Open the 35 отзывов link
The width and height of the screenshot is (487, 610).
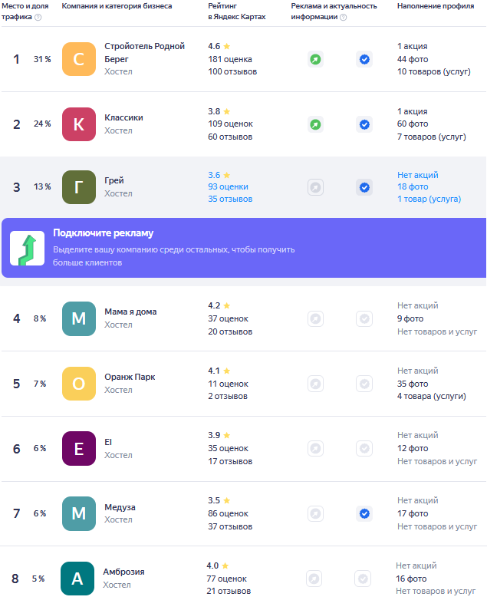(x=230, y=199)
